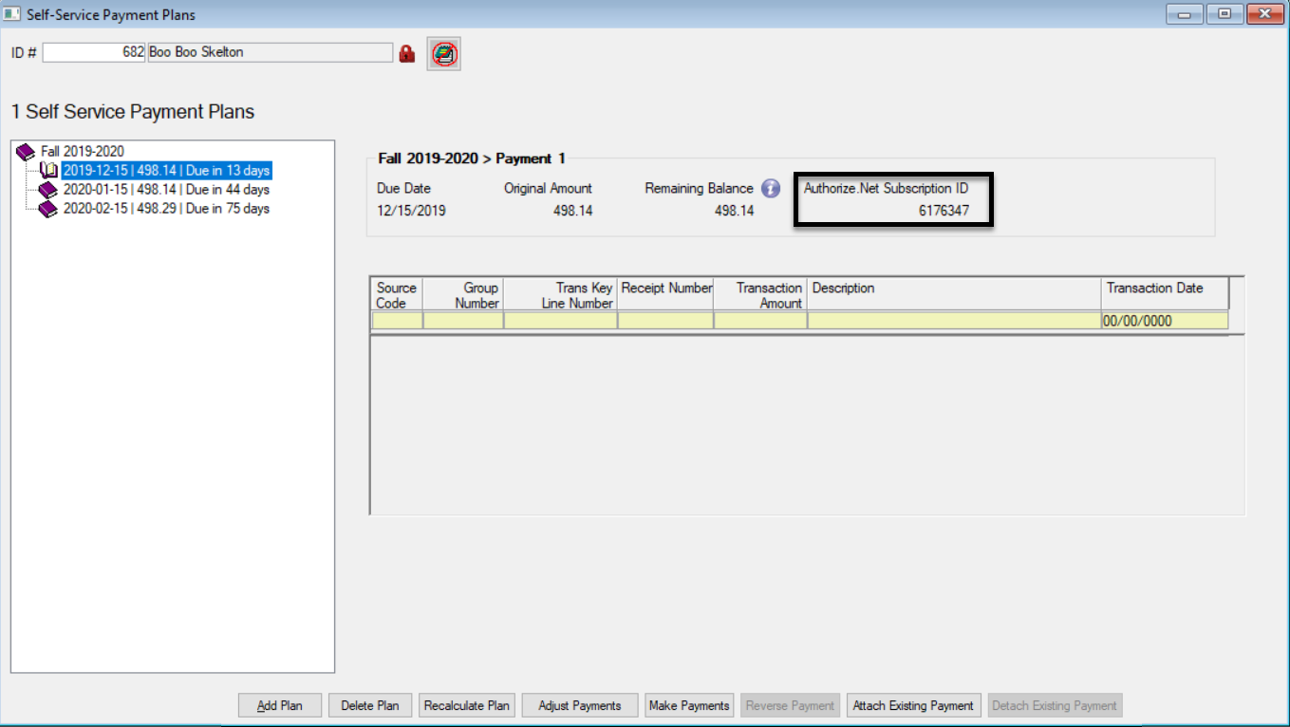Click the Group Number column header
Viewport: 1290px width, 727px height.
tap(462, 295)
